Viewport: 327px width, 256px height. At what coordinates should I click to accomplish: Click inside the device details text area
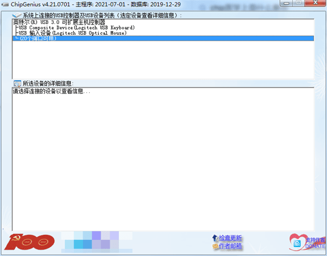pyautogui.click(x=163, y=159)
